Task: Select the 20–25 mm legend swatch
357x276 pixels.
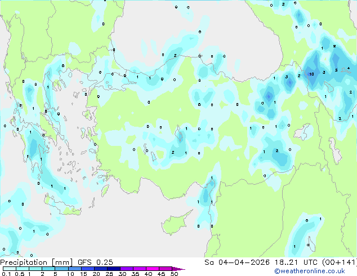Action: [100, 269]
